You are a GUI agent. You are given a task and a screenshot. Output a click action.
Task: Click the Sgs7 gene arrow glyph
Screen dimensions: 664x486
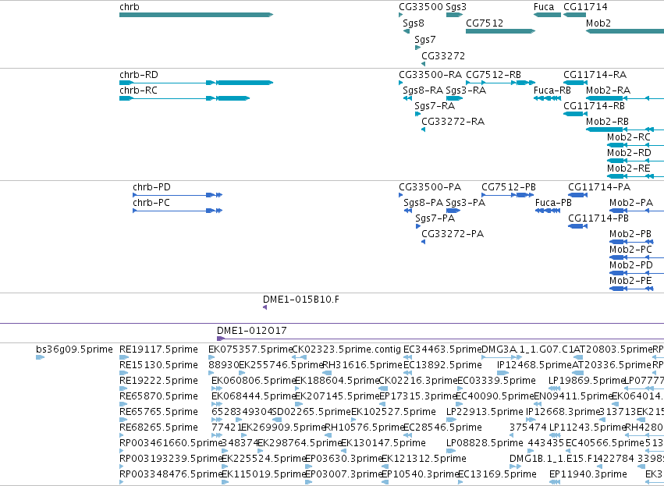(x=417, y=48)
